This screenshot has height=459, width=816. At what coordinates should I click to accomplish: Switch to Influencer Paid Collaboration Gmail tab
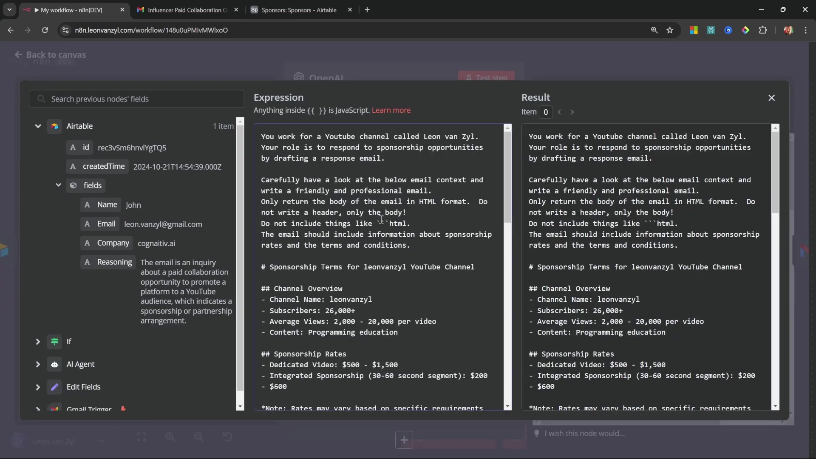point(184,10)
